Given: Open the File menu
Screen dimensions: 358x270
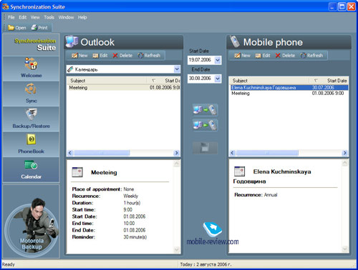Looking at the screenshot, I should tap(11, 17).
